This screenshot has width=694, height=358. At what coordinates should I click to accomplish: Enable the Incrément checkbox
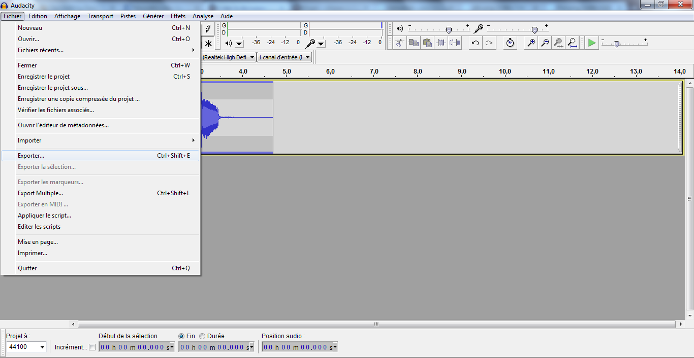(92, 347)
